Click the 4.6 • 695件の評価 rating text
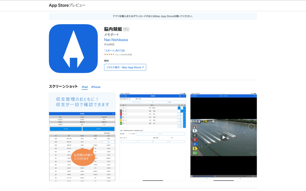 pyautogui.click(x=123, y=55)
